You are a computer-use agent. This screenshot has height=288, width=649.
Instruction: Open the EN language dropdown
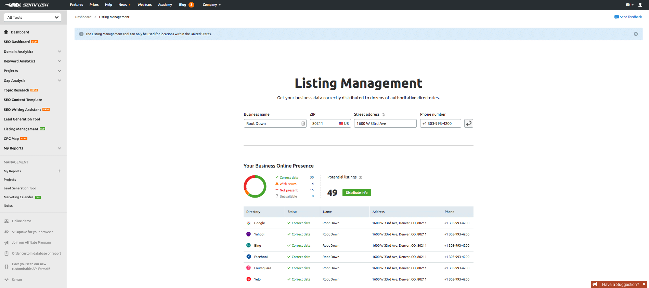(x=629, y=5)
